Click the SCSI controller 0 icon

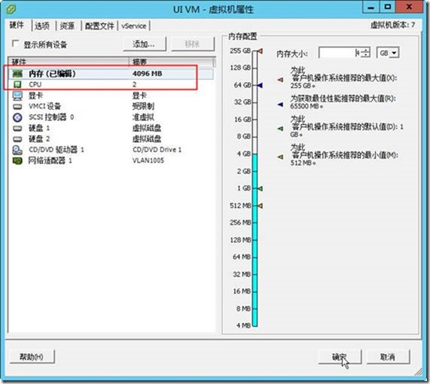coord(17,117)
